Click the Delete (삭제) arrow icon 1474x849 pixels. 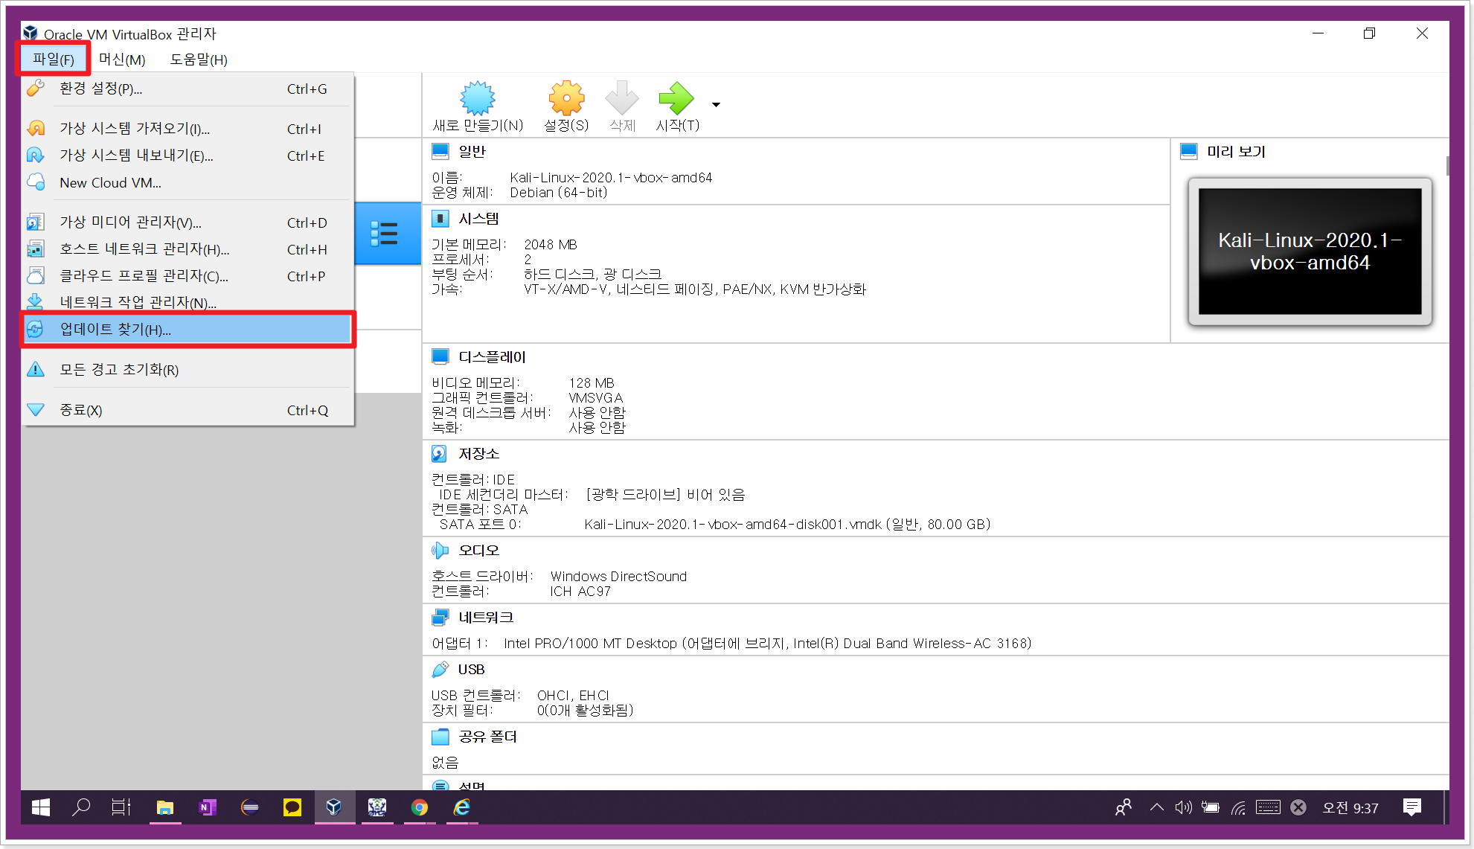[622, 98]
